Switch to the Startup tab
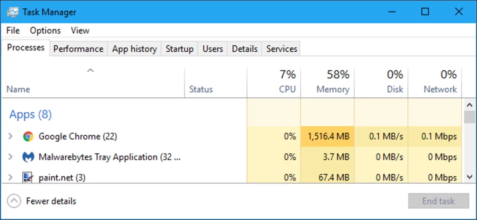Viewport: 477px width, 220px height. point(179,49)
